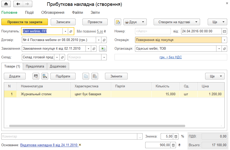Click the Змінити button
This screenshot has height=150, width=230.
pyautogui.click(x=116, y=76)
